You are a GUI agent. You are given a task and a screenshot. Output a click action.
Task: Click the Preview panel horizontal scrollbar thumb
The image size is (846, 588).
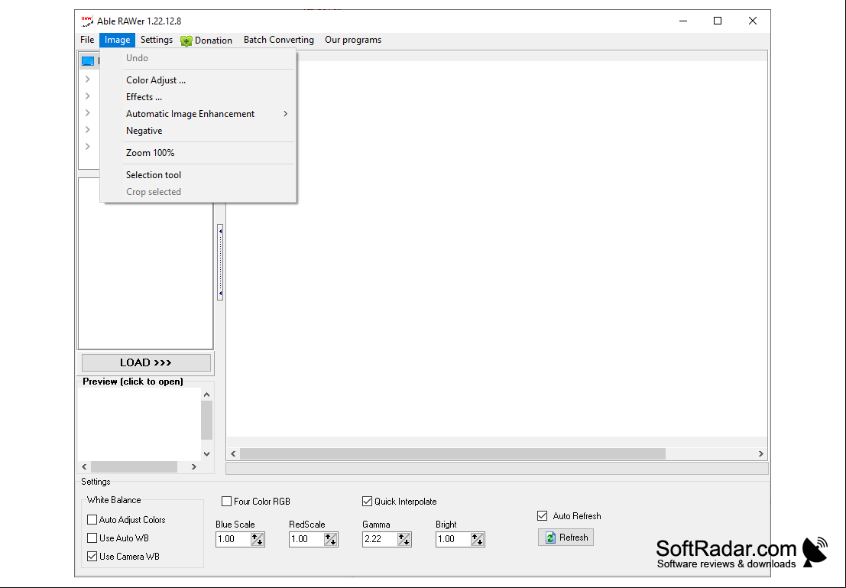point(134,466)
